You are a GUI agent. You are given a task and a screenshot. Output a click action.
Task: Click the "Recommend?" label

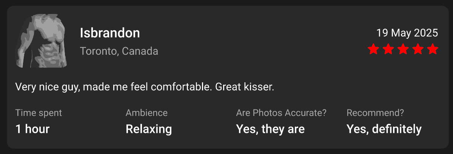pyautogui.click(x=375, y=112)
